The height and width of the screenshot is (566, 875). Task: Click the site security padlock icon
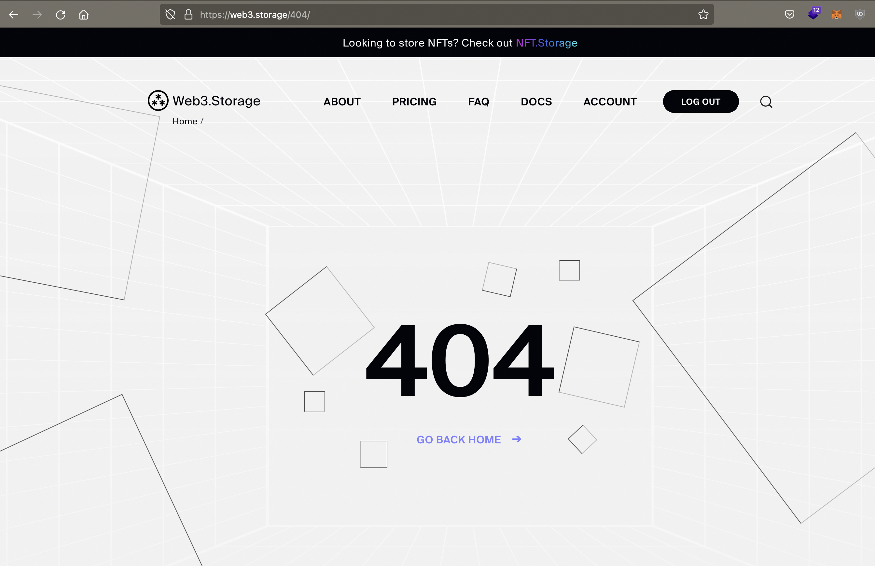click(x=188, y=15)
